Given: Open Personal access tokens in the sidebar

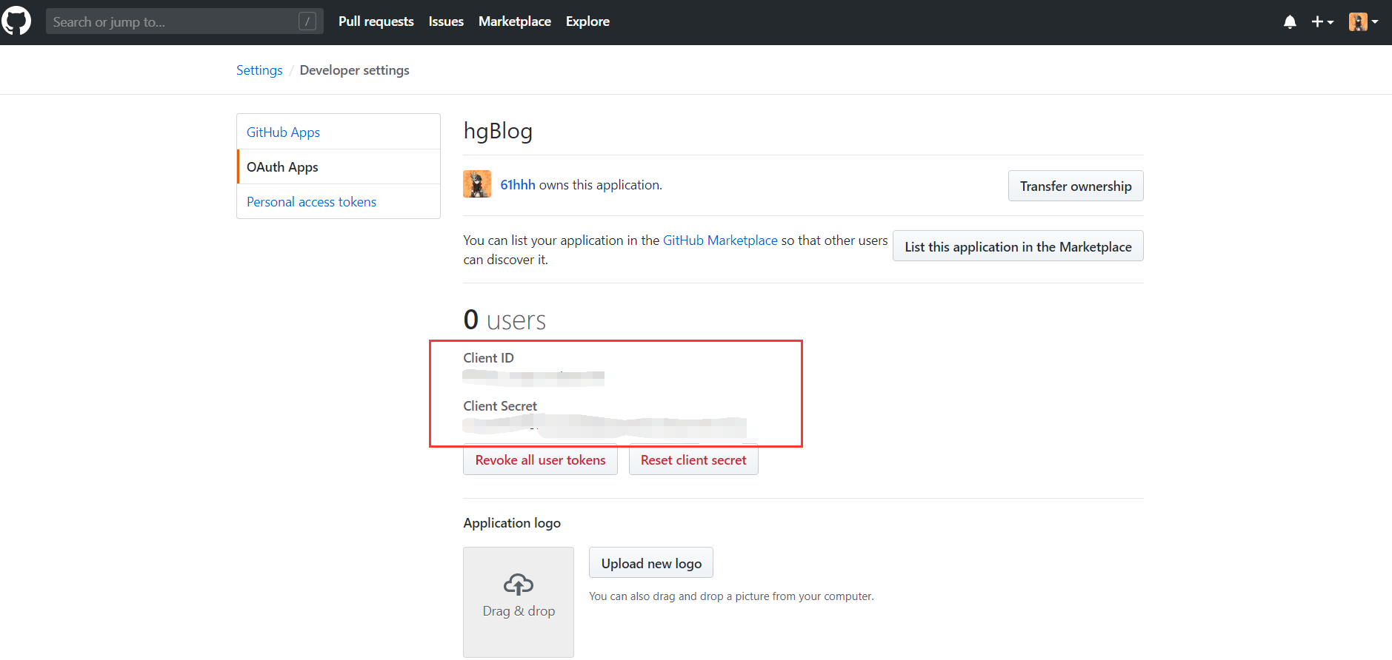Looking at the screenshot, I should click(x=339, y=201).
